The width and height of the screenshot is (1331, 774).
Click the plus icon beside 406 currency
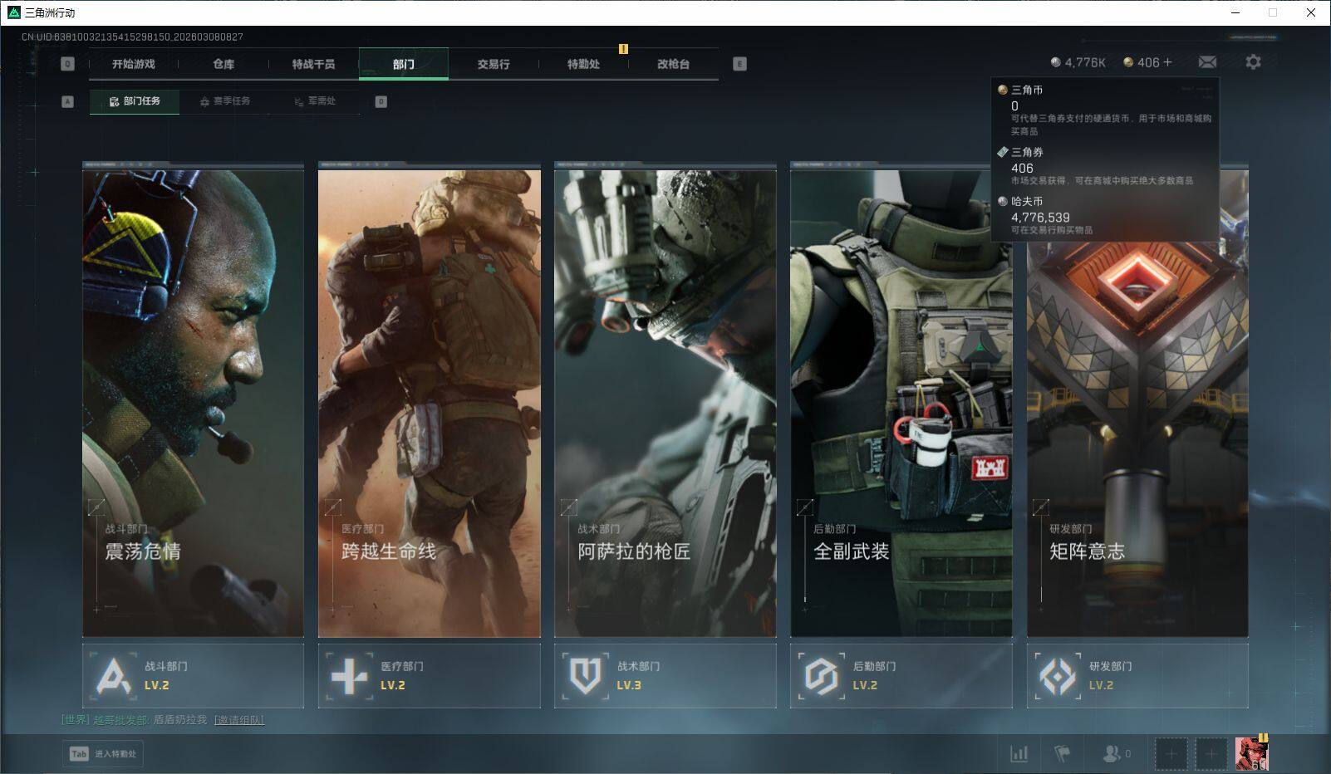[1167, 62]
